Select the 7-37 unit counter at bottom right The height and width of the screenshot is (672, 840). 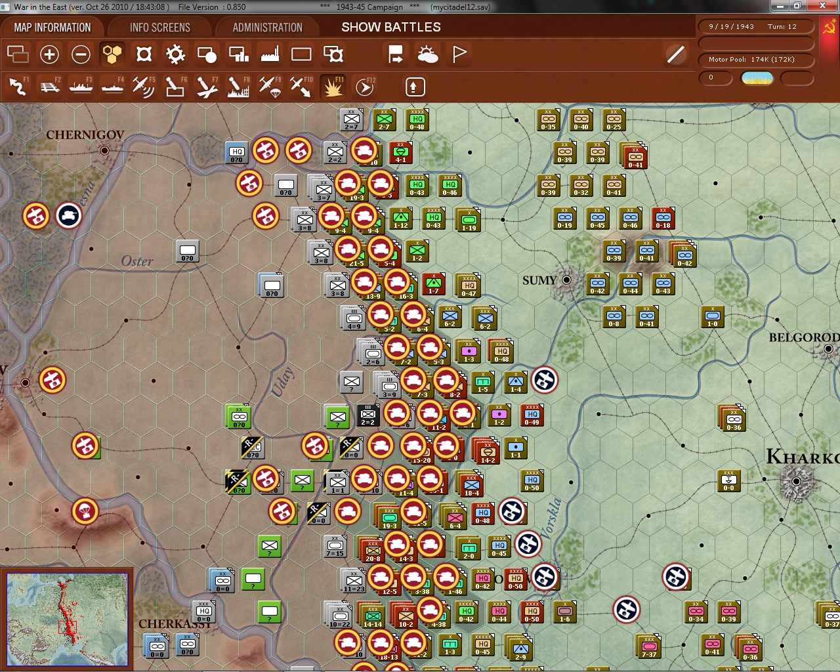pos(648,646)
